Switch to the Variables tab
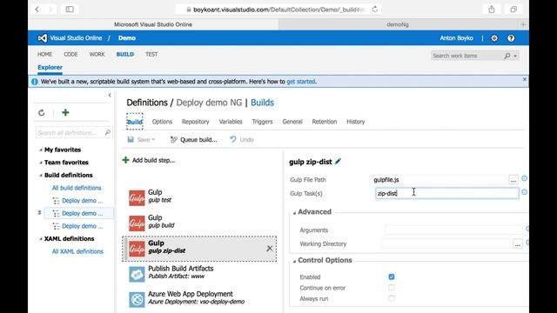Viewport: 557px width, 313px height. 231,122
